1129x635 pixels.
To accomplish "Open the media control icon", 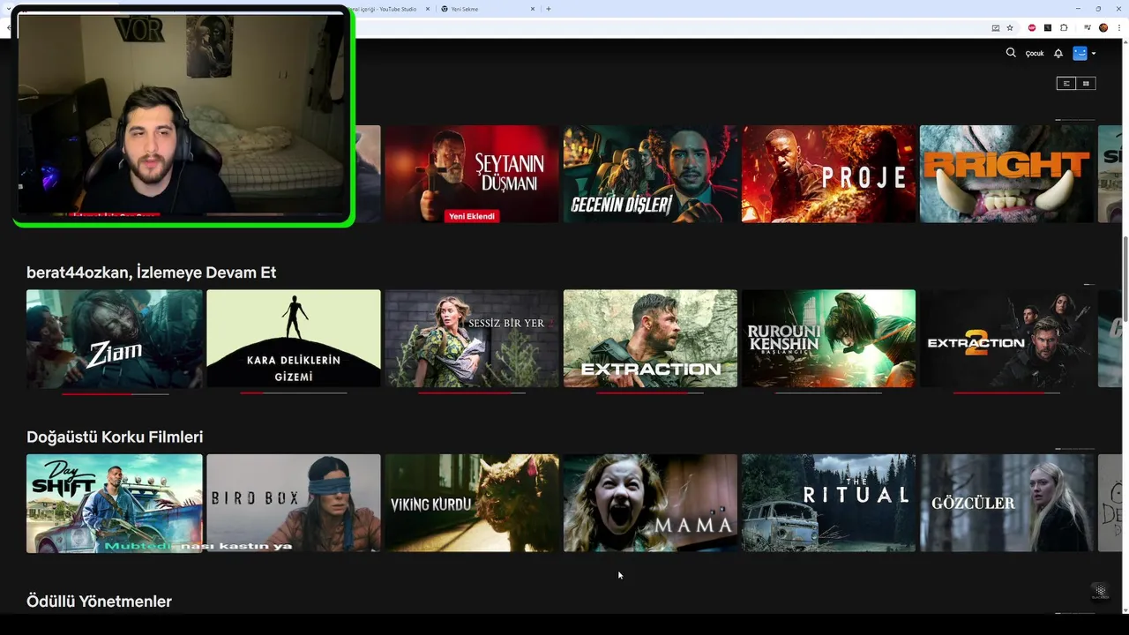I will [x=1088, y=27].
